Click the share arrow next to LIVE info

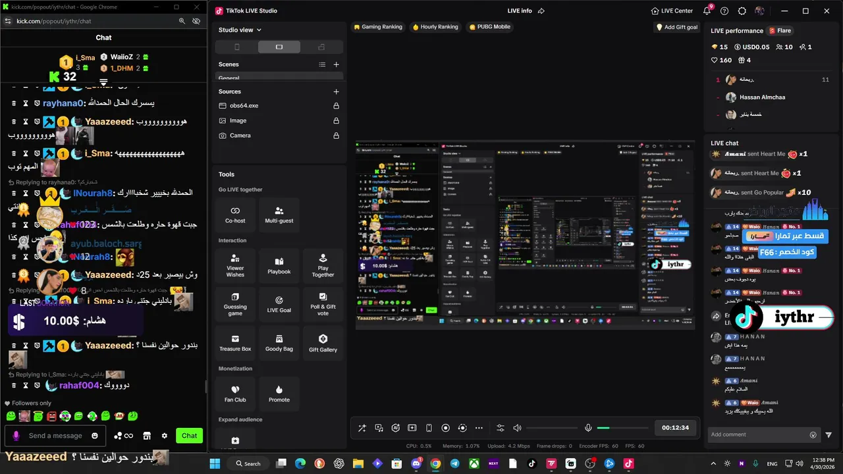tap(541, 11)
